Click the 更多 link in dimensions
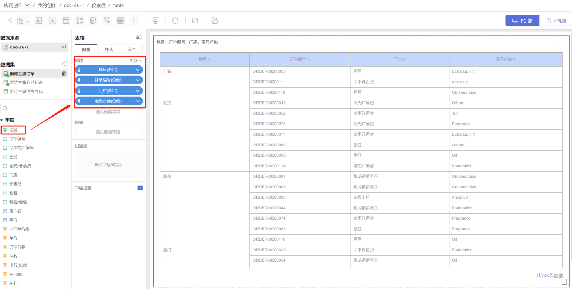The image size is (572, 289). click(135, 61)
